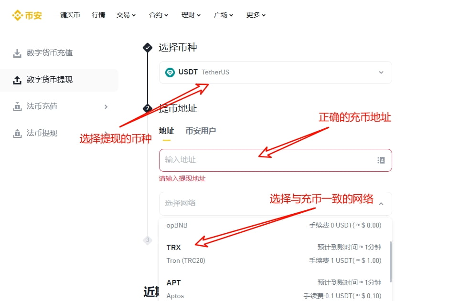The image size is (449, 301).
Task: Click the fiat withdrawal sidebar icon
Action: [x=17, y=134]
